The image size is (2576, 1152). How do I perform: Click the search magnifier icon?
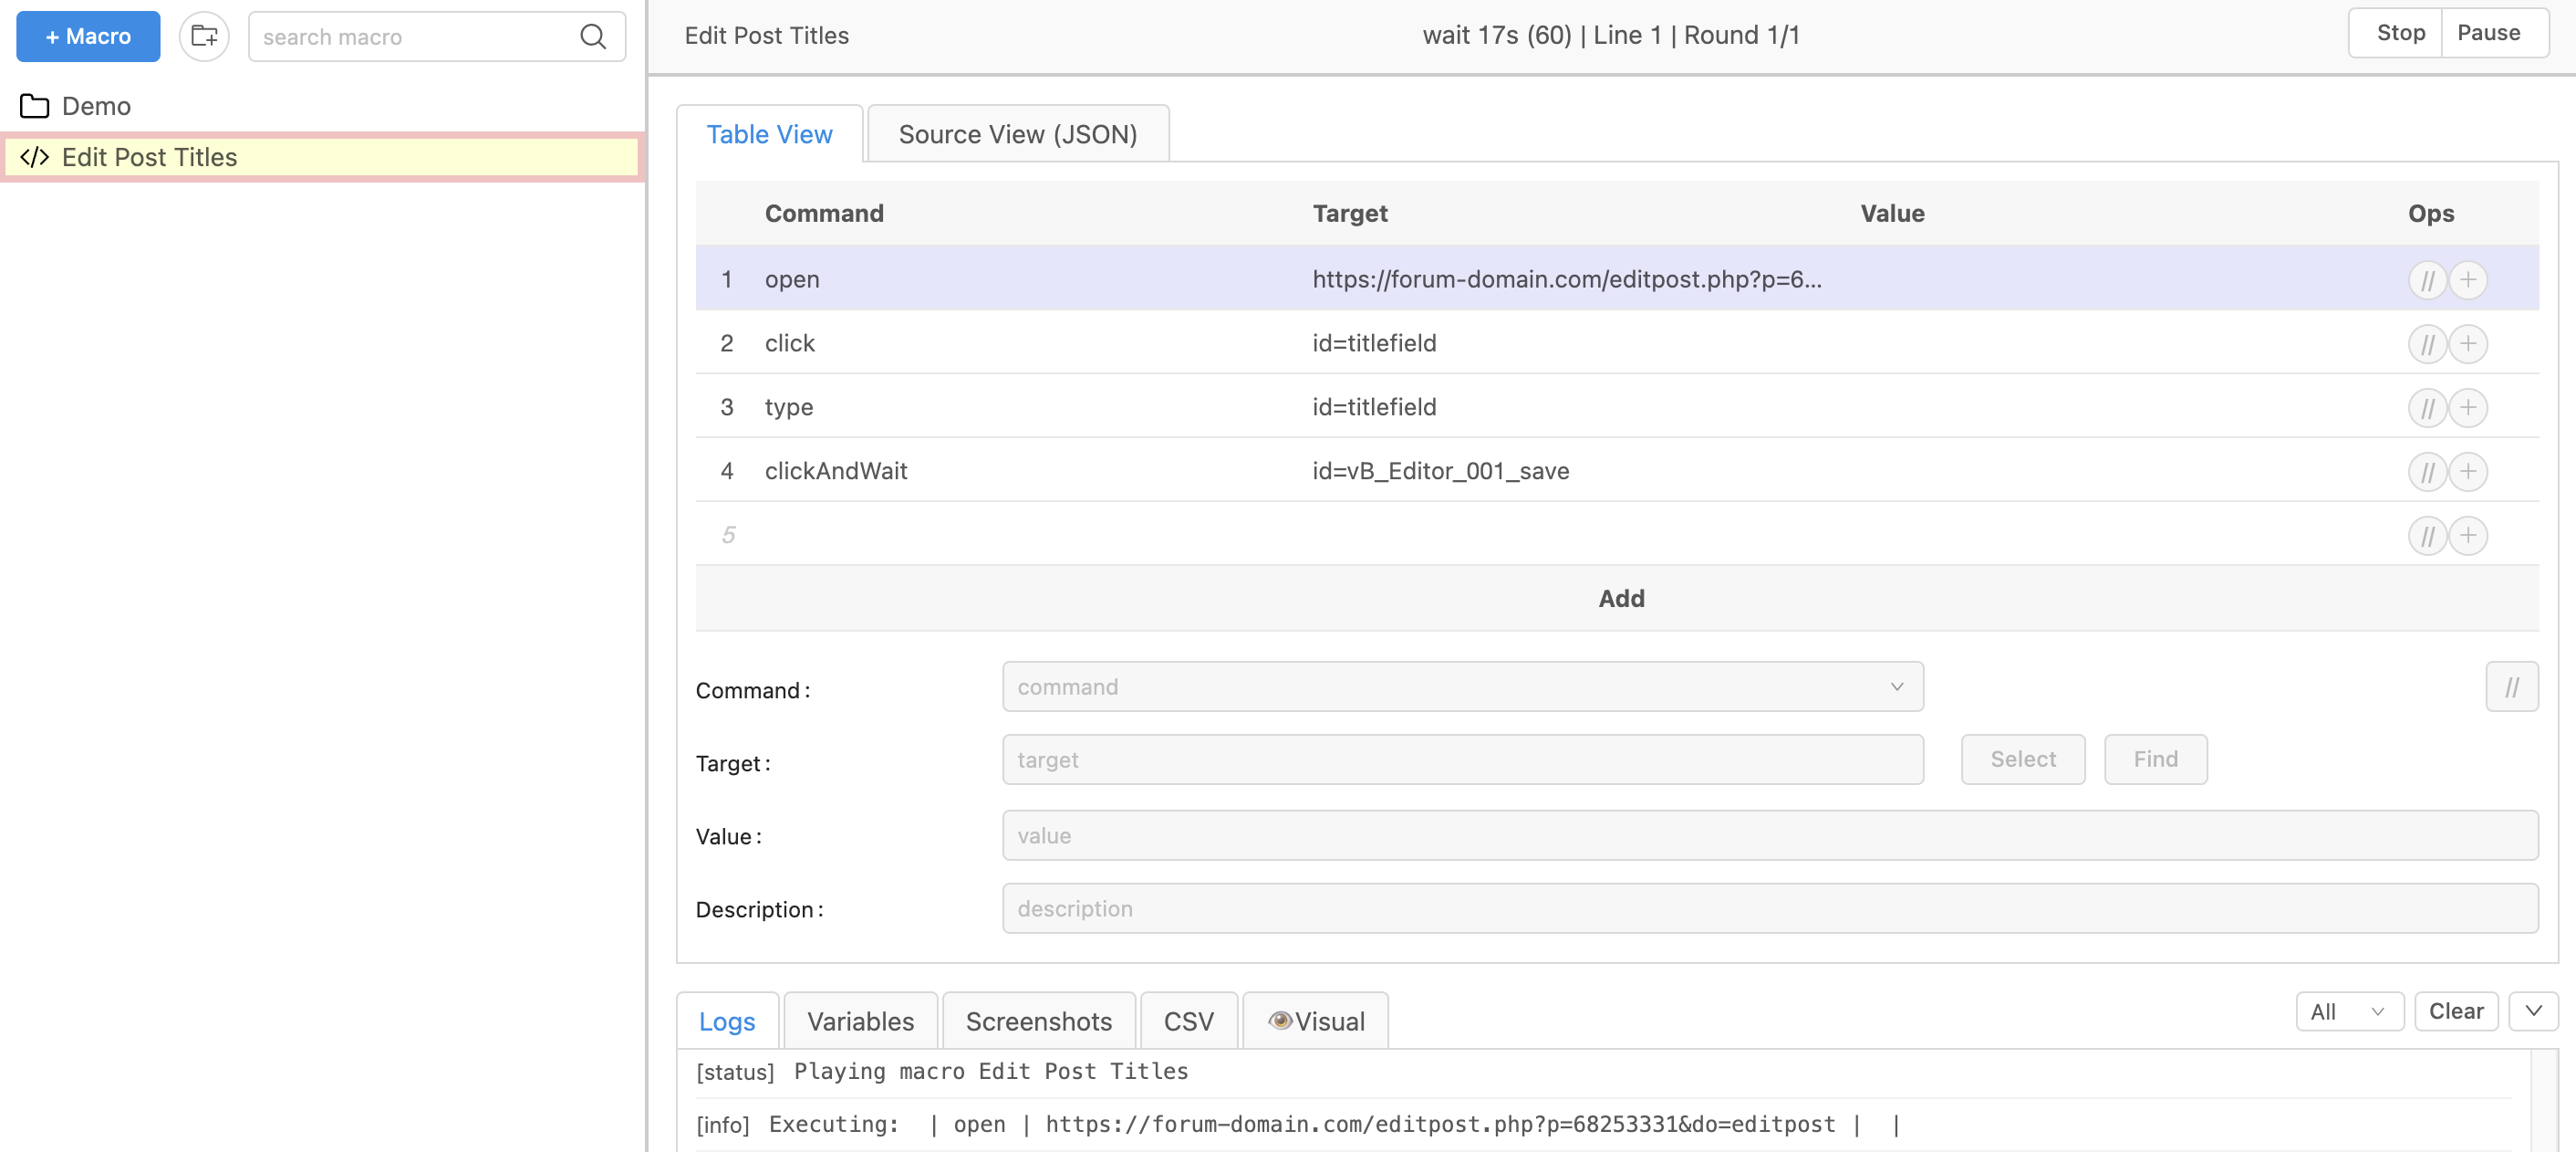tap(593, 37)
